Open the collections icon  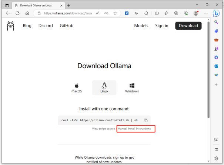176,13
